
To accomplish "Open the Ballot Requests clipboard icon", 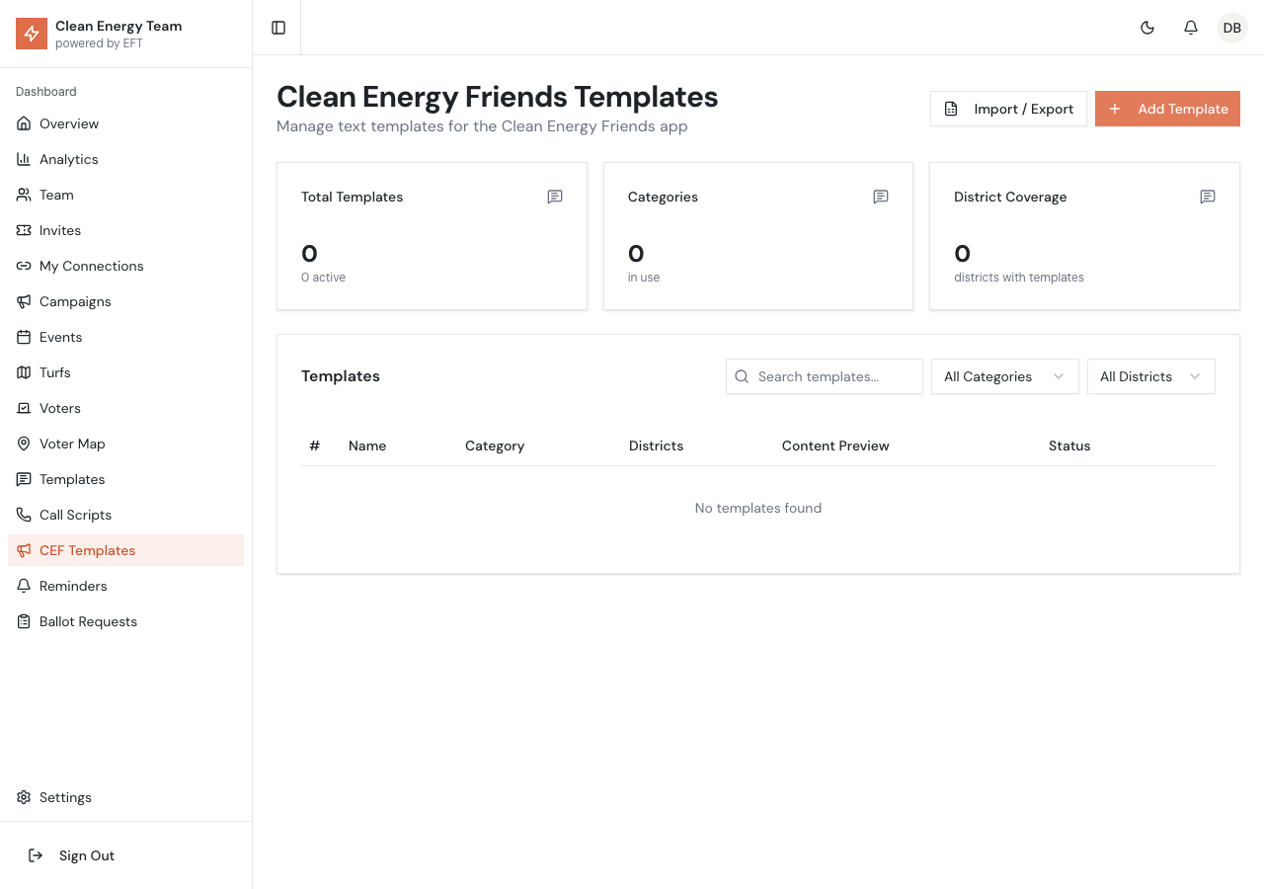I will (24, 621).
